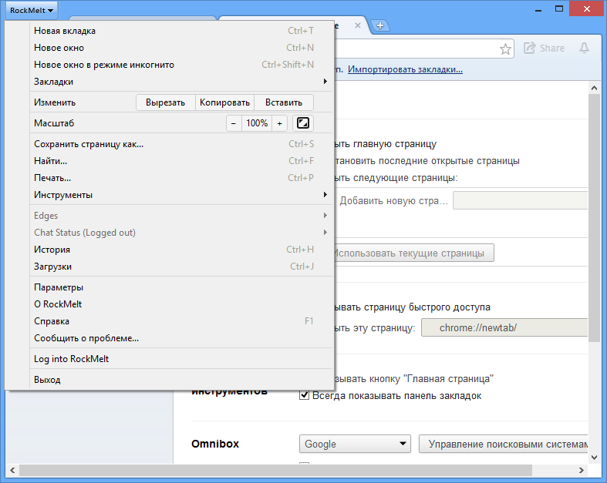Choose Найти... from the menu
The height and width of the screenshot is (483, 607).
pyautogui.click(x=181, y=161)
